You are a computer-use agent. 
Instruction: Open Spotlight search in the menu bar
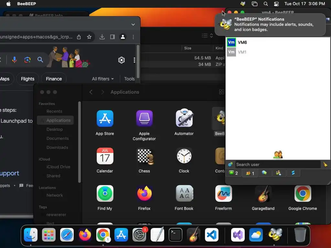click(266, 4)
